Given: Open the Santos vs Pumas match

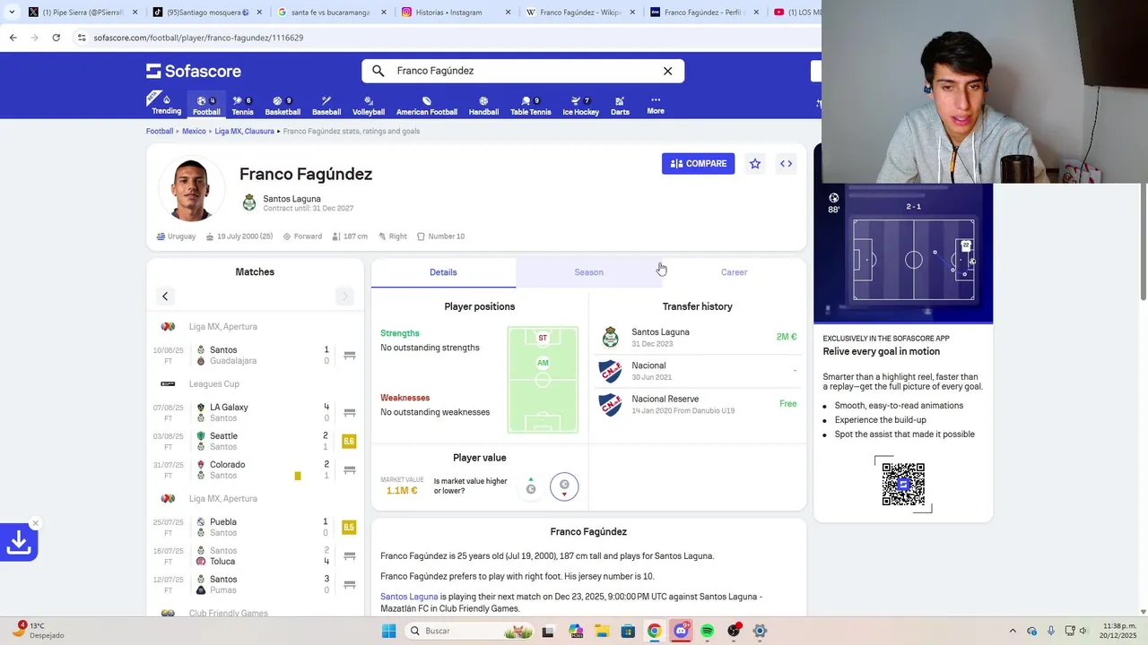Looking at the screenshot, I should [255, 585].
